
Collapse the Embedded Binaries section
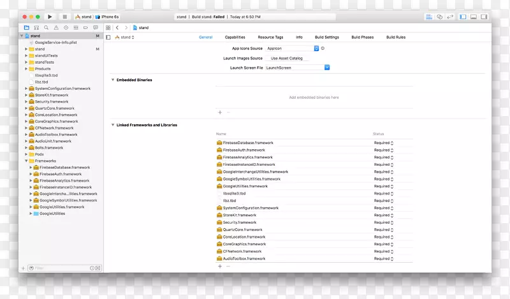(113, 80)
